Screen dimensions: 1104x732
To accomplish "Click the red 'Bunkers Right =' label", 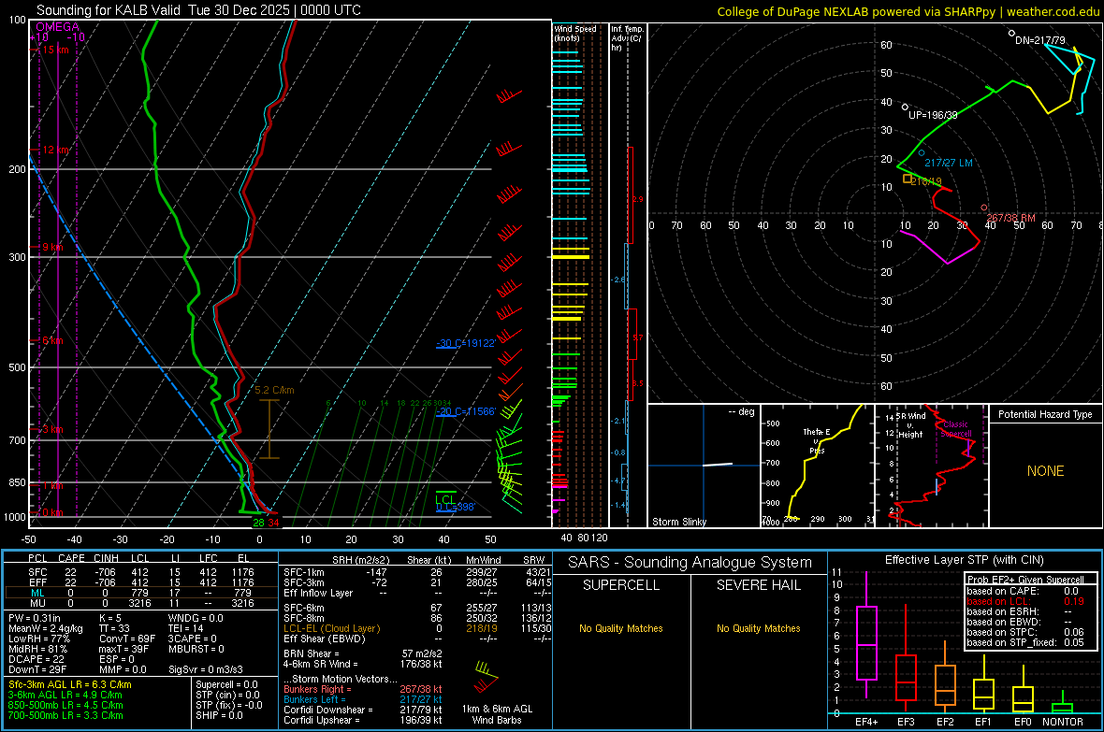I will (317, 689).
